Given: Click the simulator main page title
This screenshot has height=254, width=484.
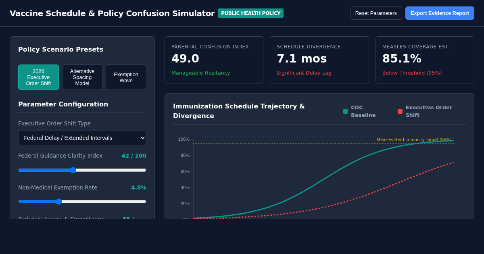Looking at the screenshot, I should tap(112, 13).
